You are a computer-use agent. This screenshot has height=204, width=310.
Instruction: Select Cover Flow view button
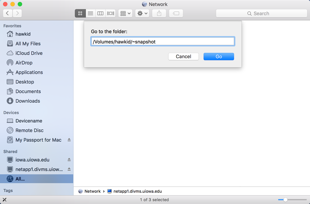pyautogui.click(x=110, y=13)
